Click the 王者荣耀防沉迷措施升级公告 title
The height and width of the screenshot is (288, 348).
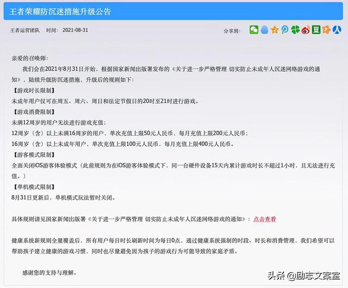(x=60, y=12)
